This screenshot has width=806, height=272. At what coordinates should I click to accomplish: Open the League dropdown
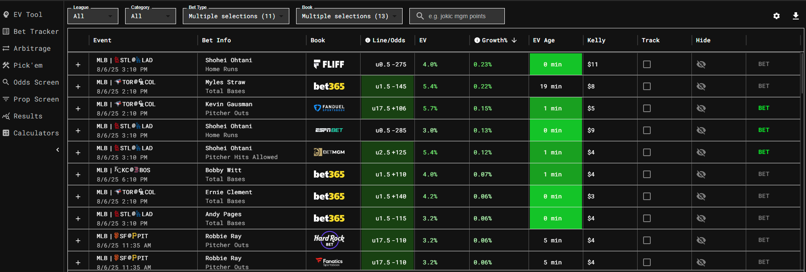[x=92, y=16]
